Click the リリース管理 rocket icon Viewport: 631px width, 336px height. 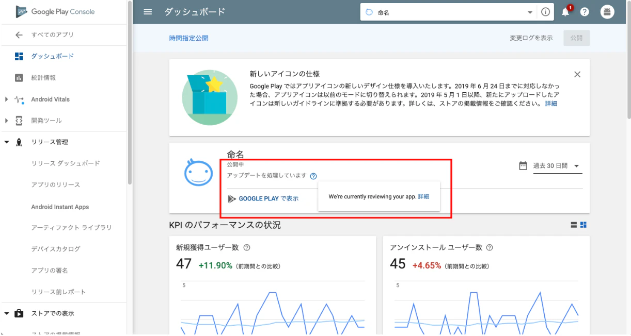point(19,142)
